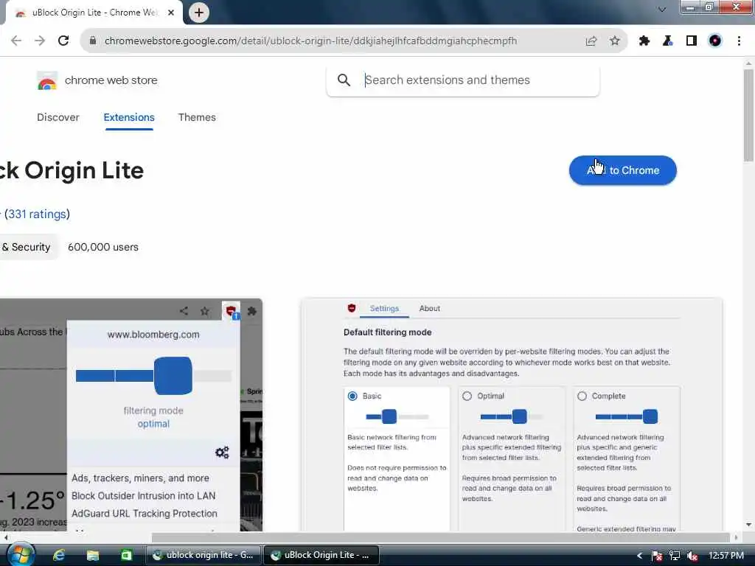
Task: Open the Windows Start button
Action: pyautogui.click(x=20, y=555)
